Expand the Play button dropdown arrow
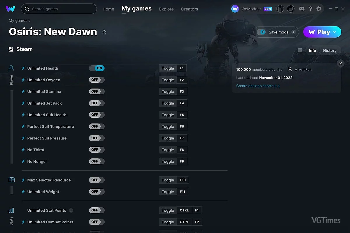The image size is (350, 233). click(x=335, y=32)
